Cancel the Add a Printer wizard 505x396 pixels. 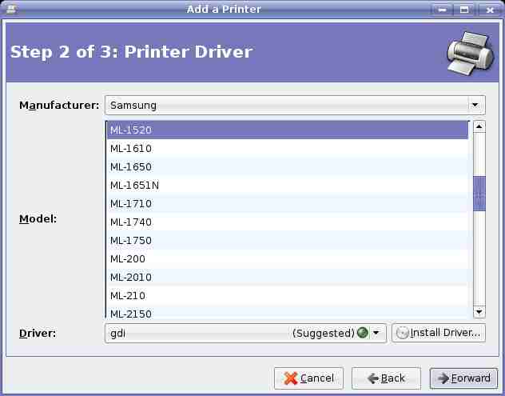309,378
